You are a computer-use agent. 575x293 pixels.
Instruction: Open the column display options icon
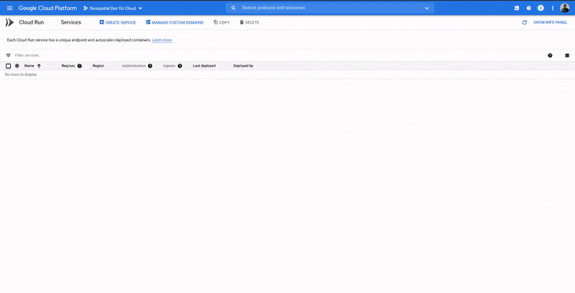point(567,55)
